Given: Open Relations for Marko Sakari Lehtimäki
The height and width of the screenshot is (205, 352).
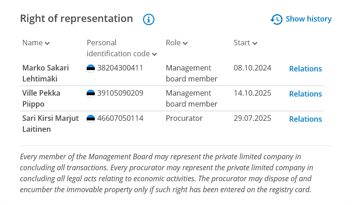Looking at the screenshot, I should pos(305,69).
